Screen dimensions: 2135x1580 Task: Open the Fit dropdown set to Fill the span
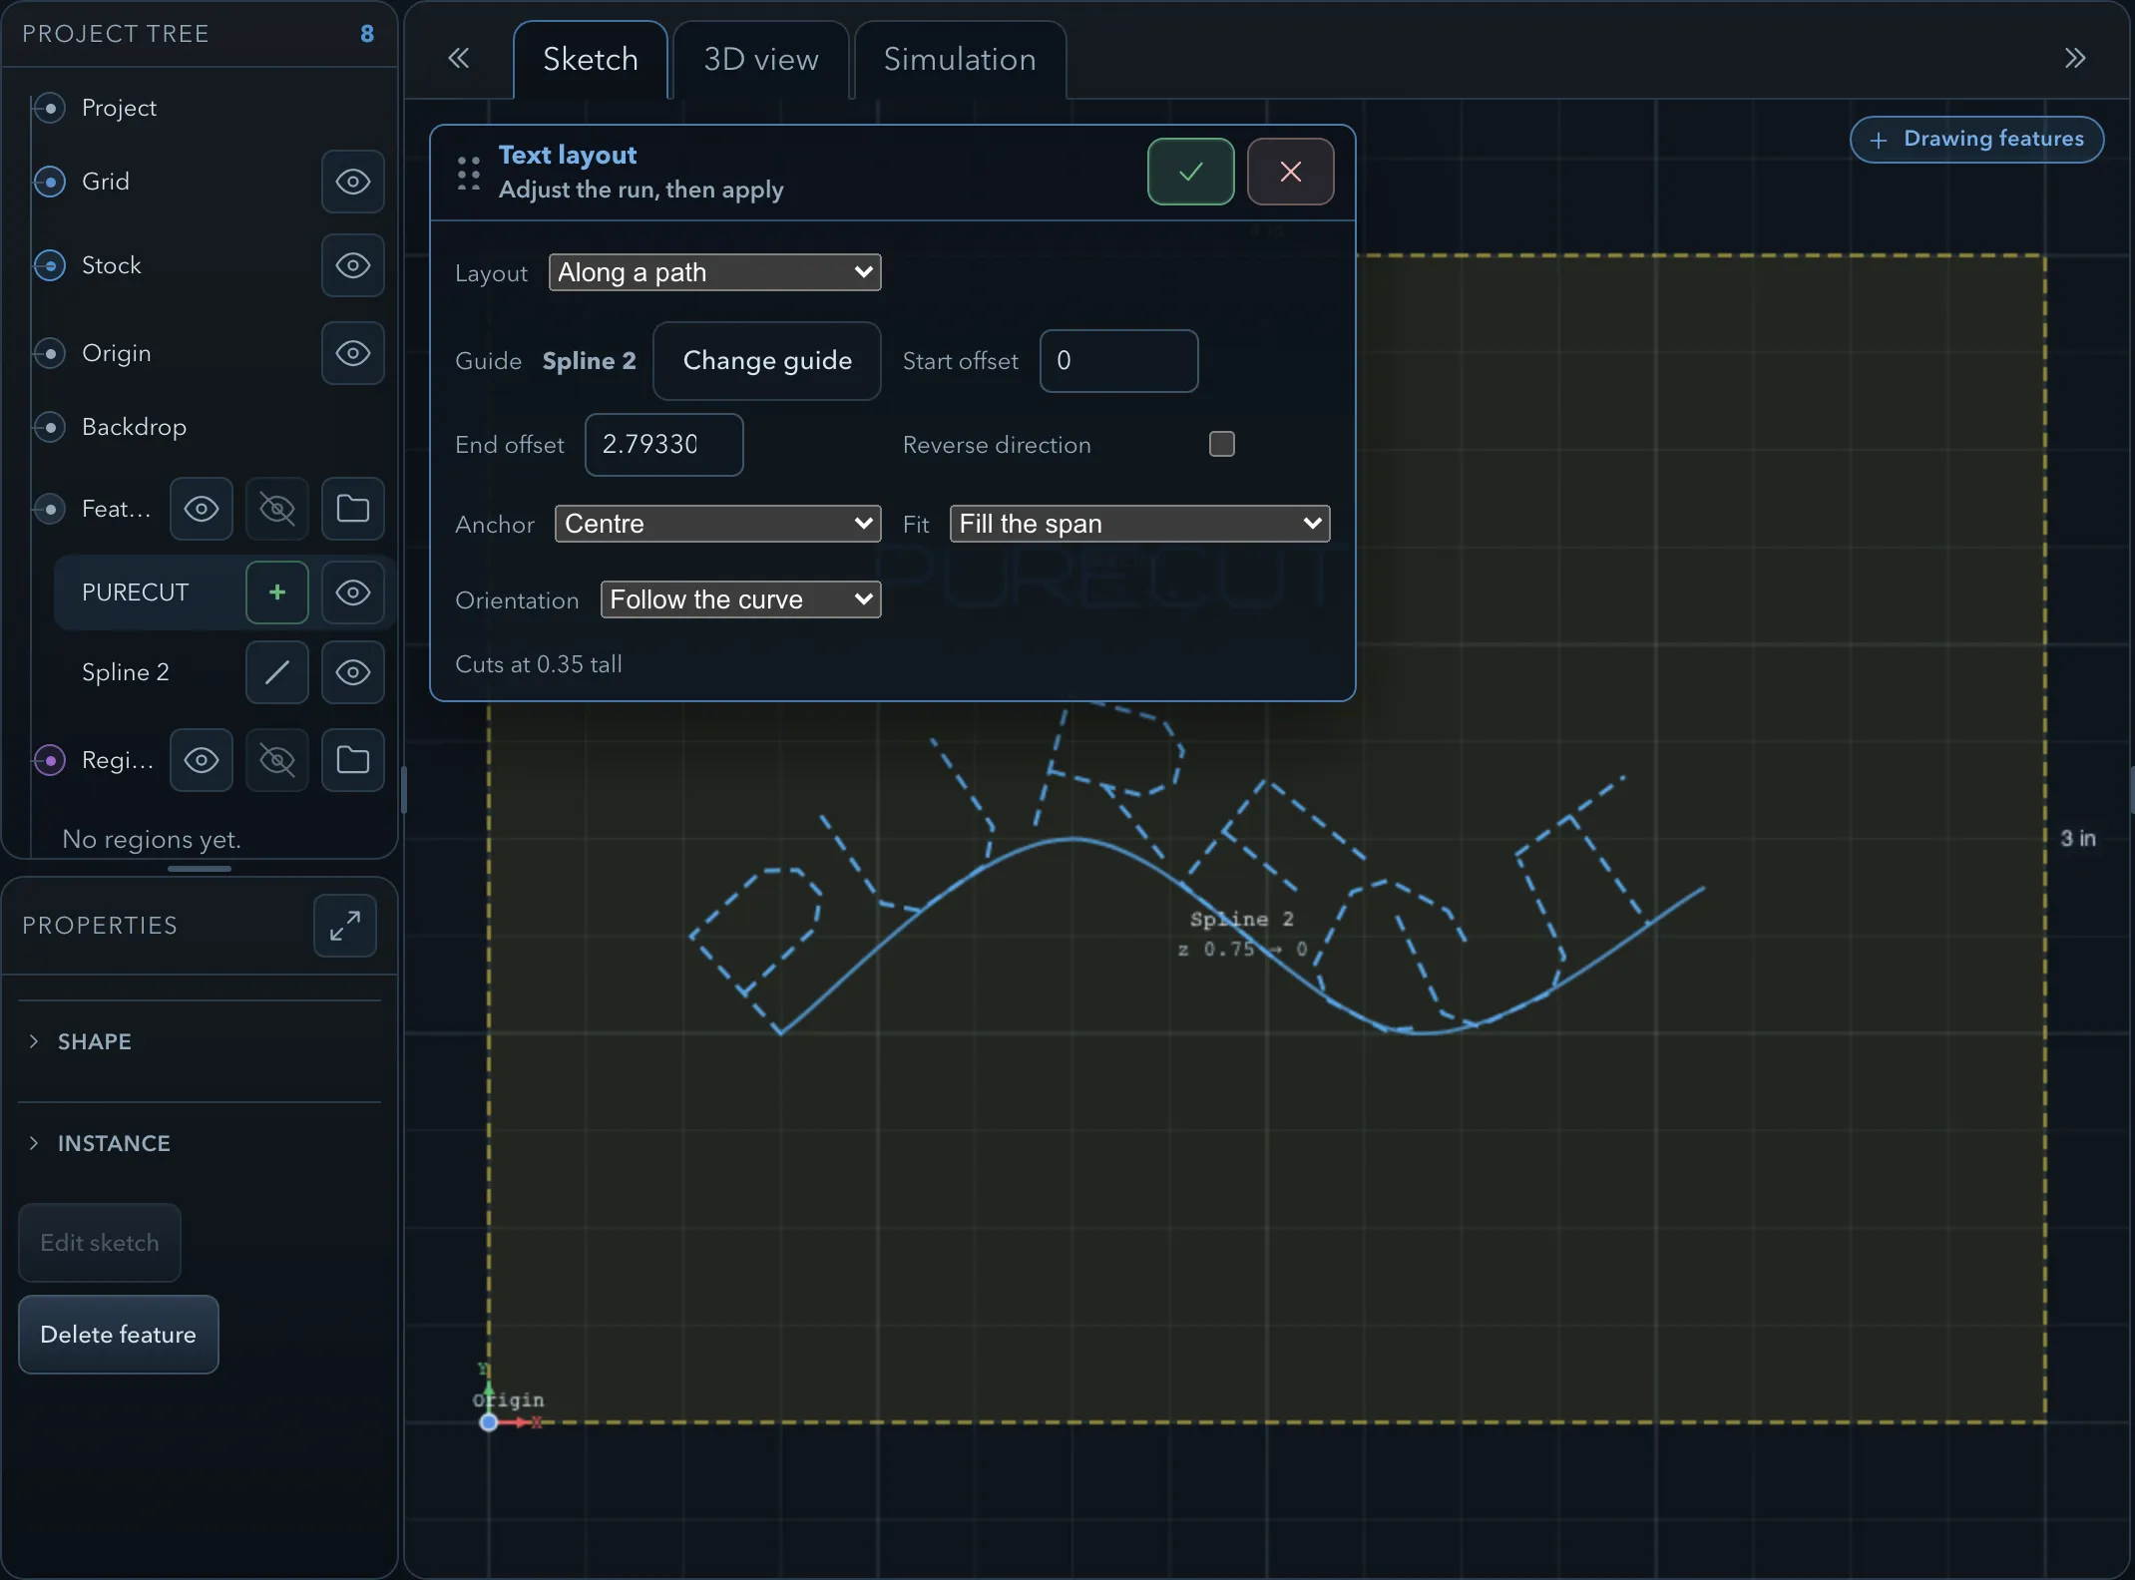[x=1139, y=524]
